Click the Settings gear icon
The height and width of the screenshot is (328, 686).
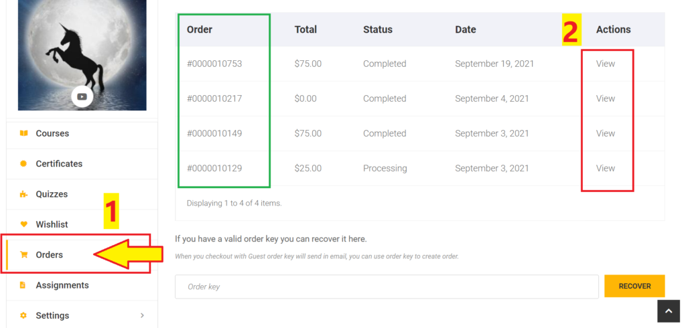[x=24, y=315]
